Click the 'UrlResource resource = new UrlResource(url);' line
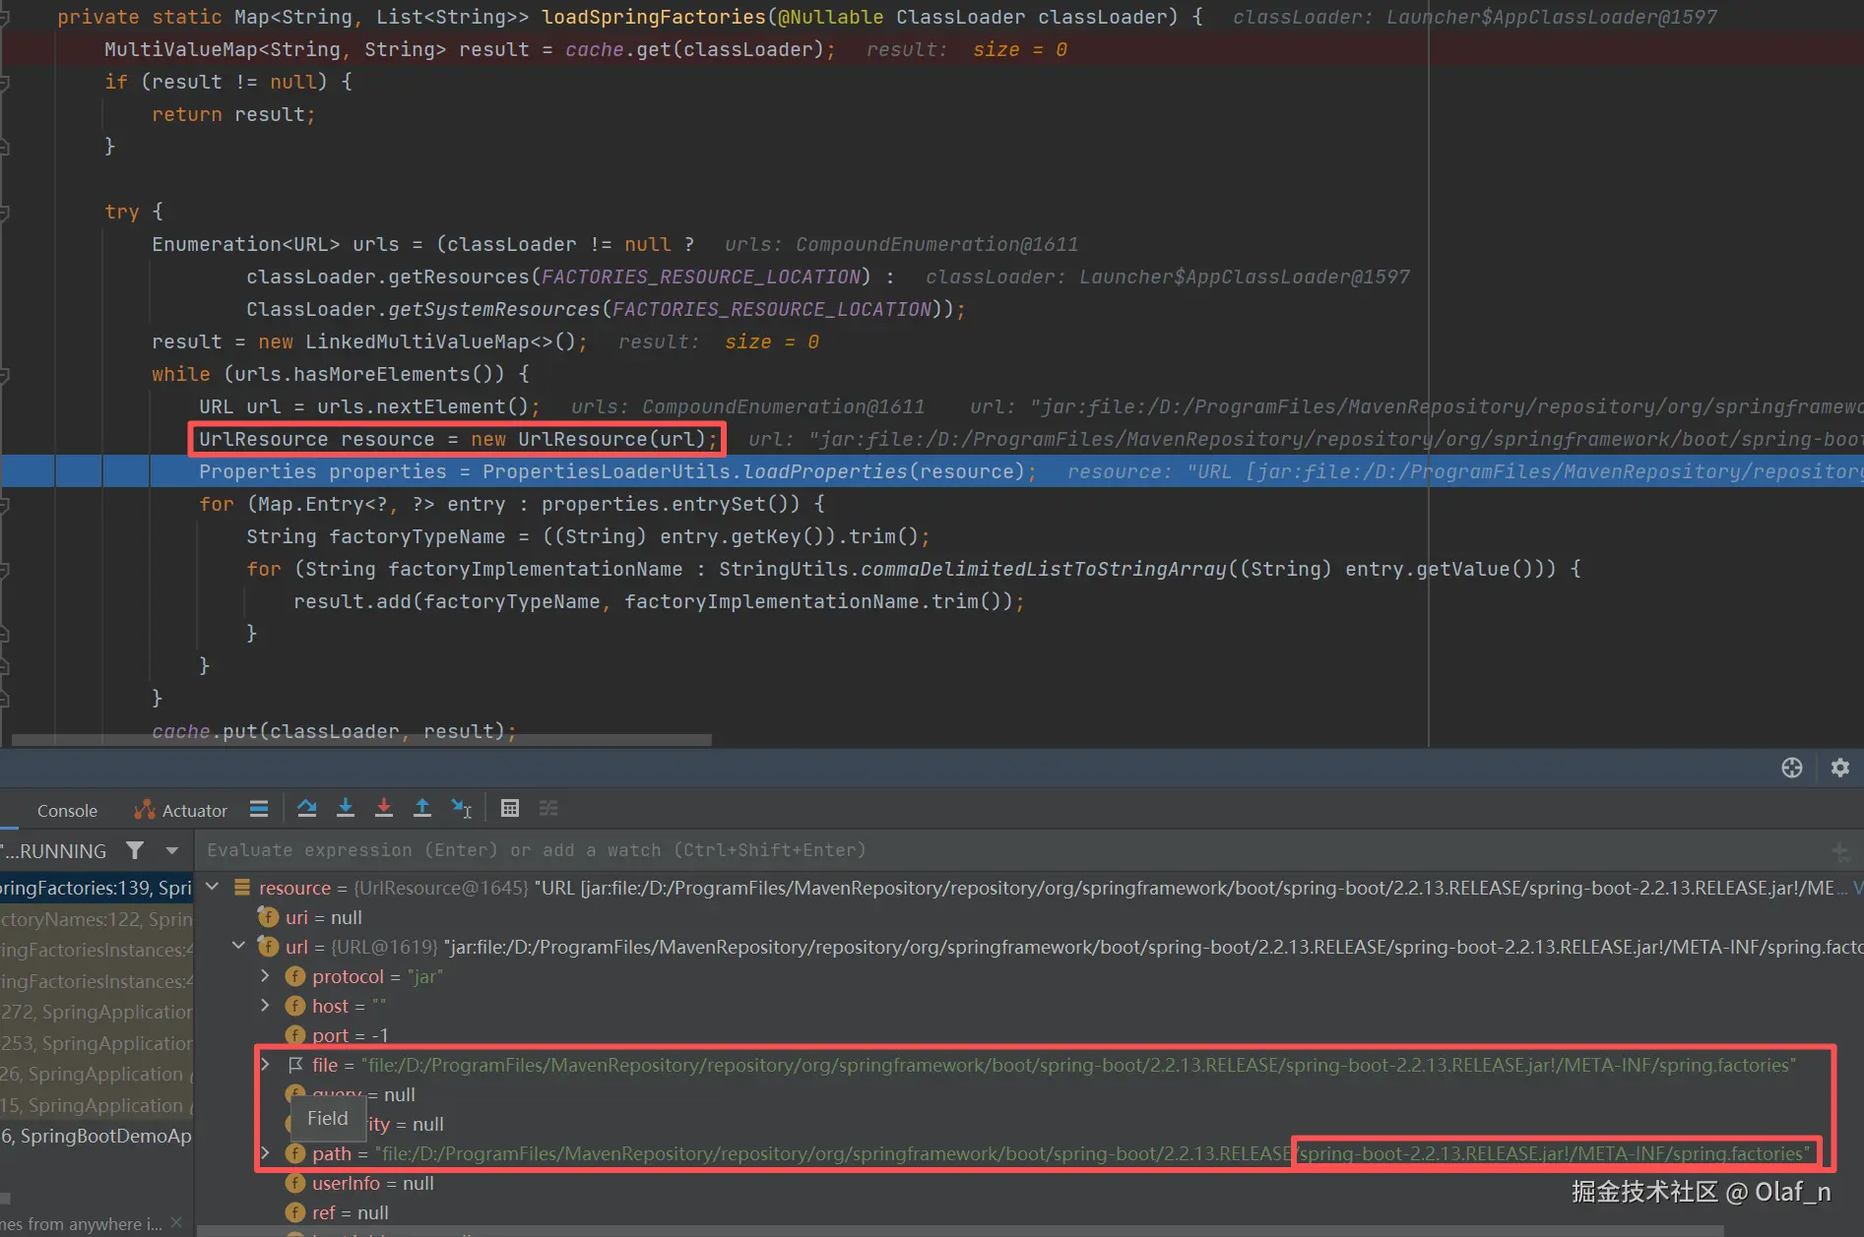 click(x=458, y=439)
